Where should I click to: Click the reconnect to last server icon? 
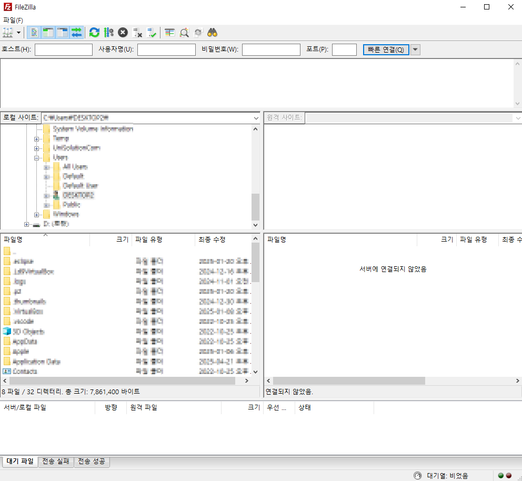[x=152, y=33]
